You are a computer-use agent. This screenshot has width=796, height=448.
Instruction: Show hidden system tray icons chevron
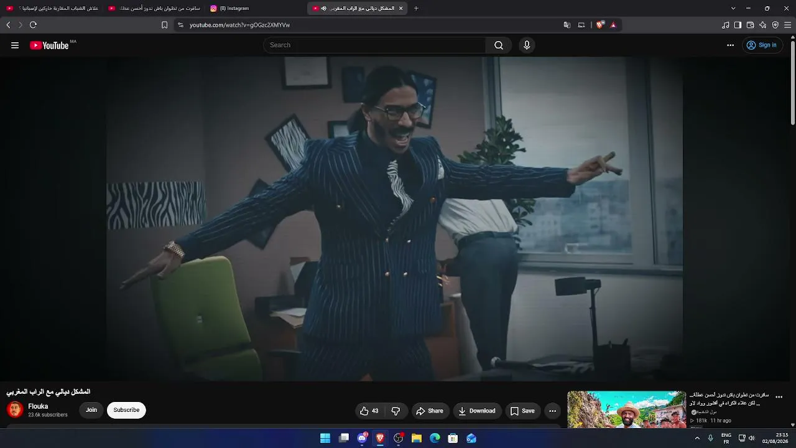(697, 438)
